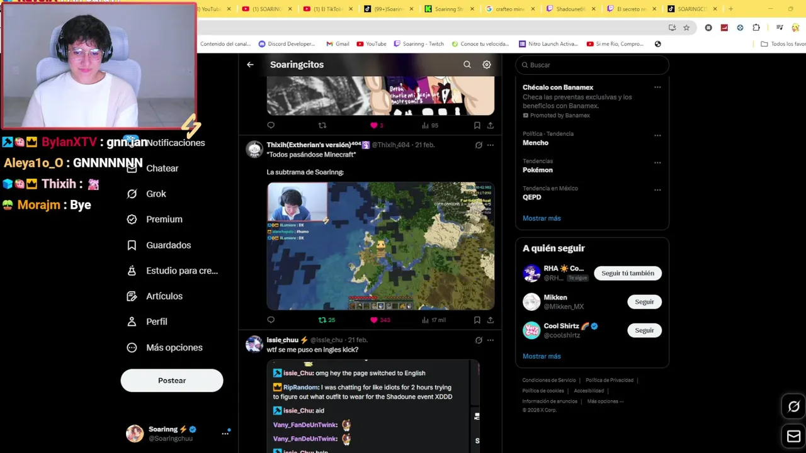Screen dimensions: 806x453
Task: Open the floating Grok button
Action: click(x=793, y=406)
